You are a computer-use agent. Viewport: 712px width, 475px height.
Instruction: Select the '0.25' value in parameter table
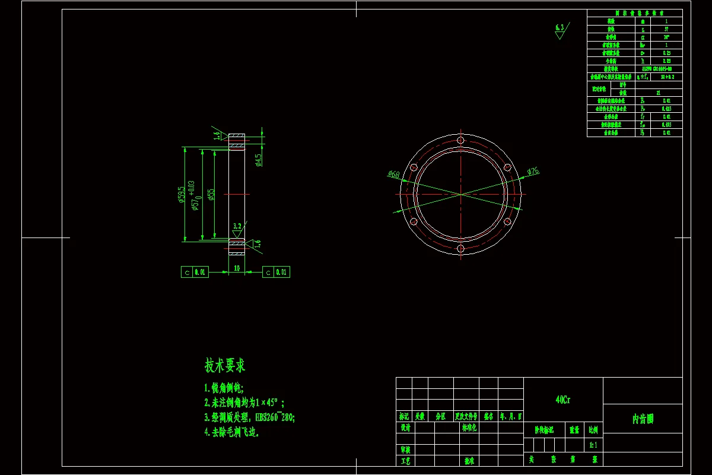(667, 53)
